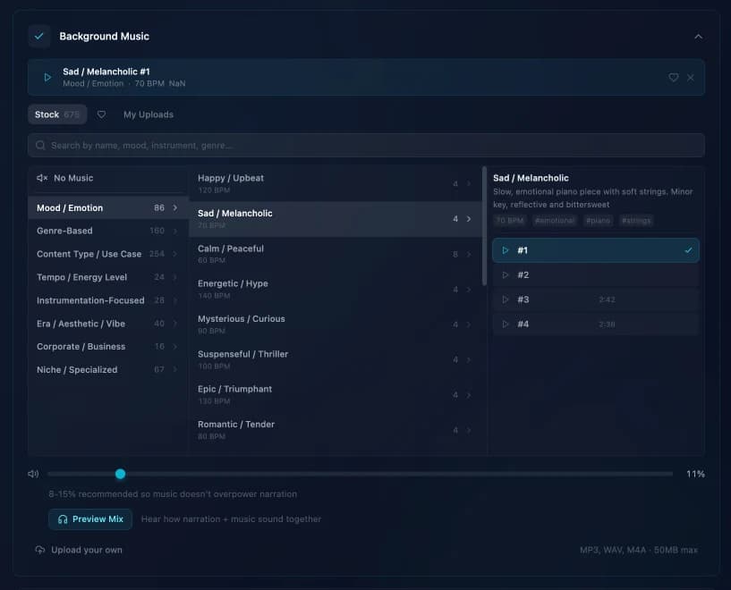Switch to the My Uploads tab
Image resolution: width=731 pixels, height=590 pixels.
coord(149,114)
